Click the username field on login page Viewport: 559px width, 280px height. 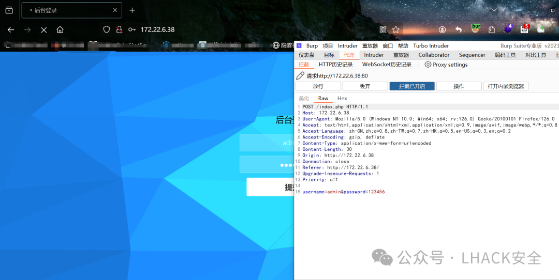pyautogui.click(x=267, y=143)
